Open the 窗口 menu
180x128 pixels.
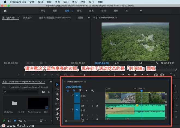coord(91,2)
